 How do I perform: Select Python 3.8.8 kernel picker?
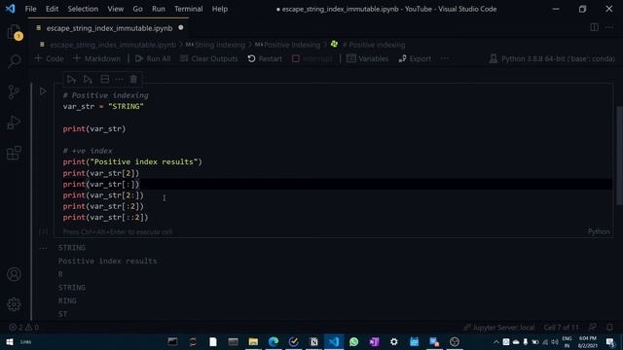552,58
